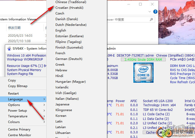
Task: Click the 修改日期 column header
Action: tap(14, 28)
